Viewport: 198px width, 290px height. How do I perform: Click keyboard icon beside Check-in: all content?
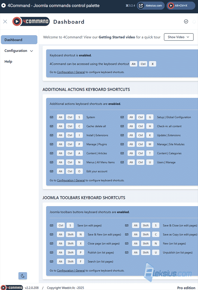[x=122, y=126]
